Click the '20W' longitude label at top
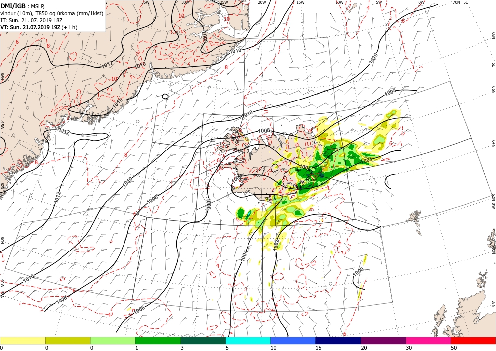This screenshot has width=496, height=351. click(261, 2)
